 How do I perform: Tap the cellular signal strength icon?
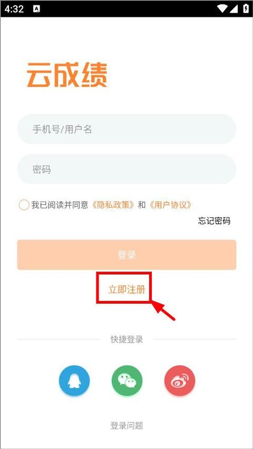tap(233, 8)
